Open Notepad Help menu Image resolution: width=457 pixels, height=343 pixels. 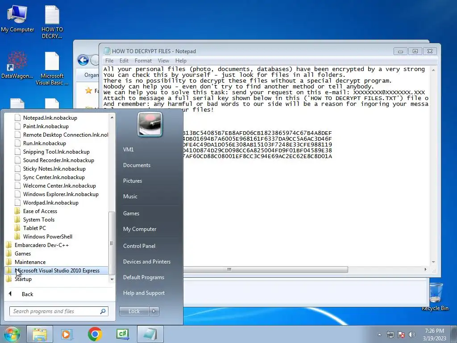tap(181, 61)
